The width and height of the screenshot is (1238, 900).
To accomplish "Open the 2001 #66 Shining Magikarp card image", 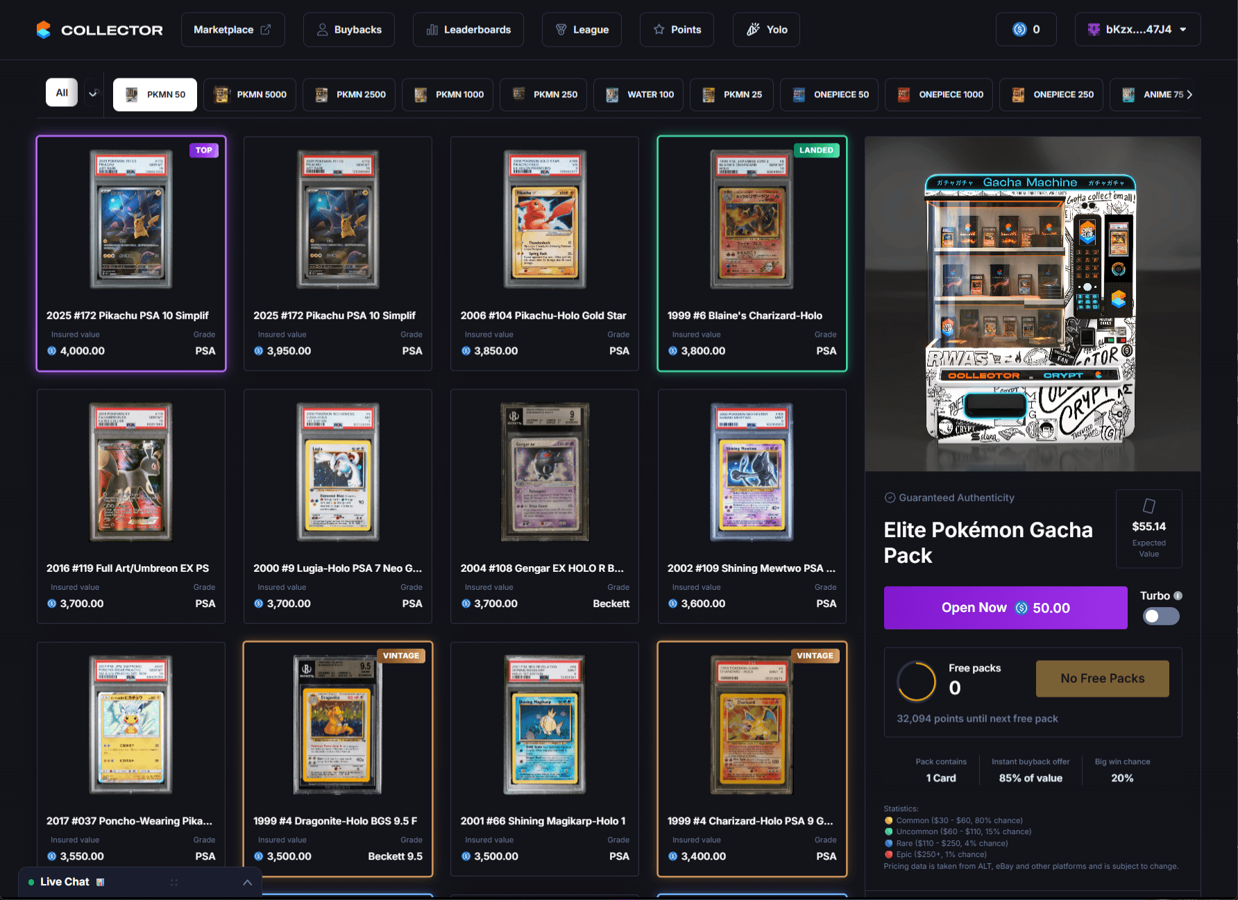I will tap(545, 724).
